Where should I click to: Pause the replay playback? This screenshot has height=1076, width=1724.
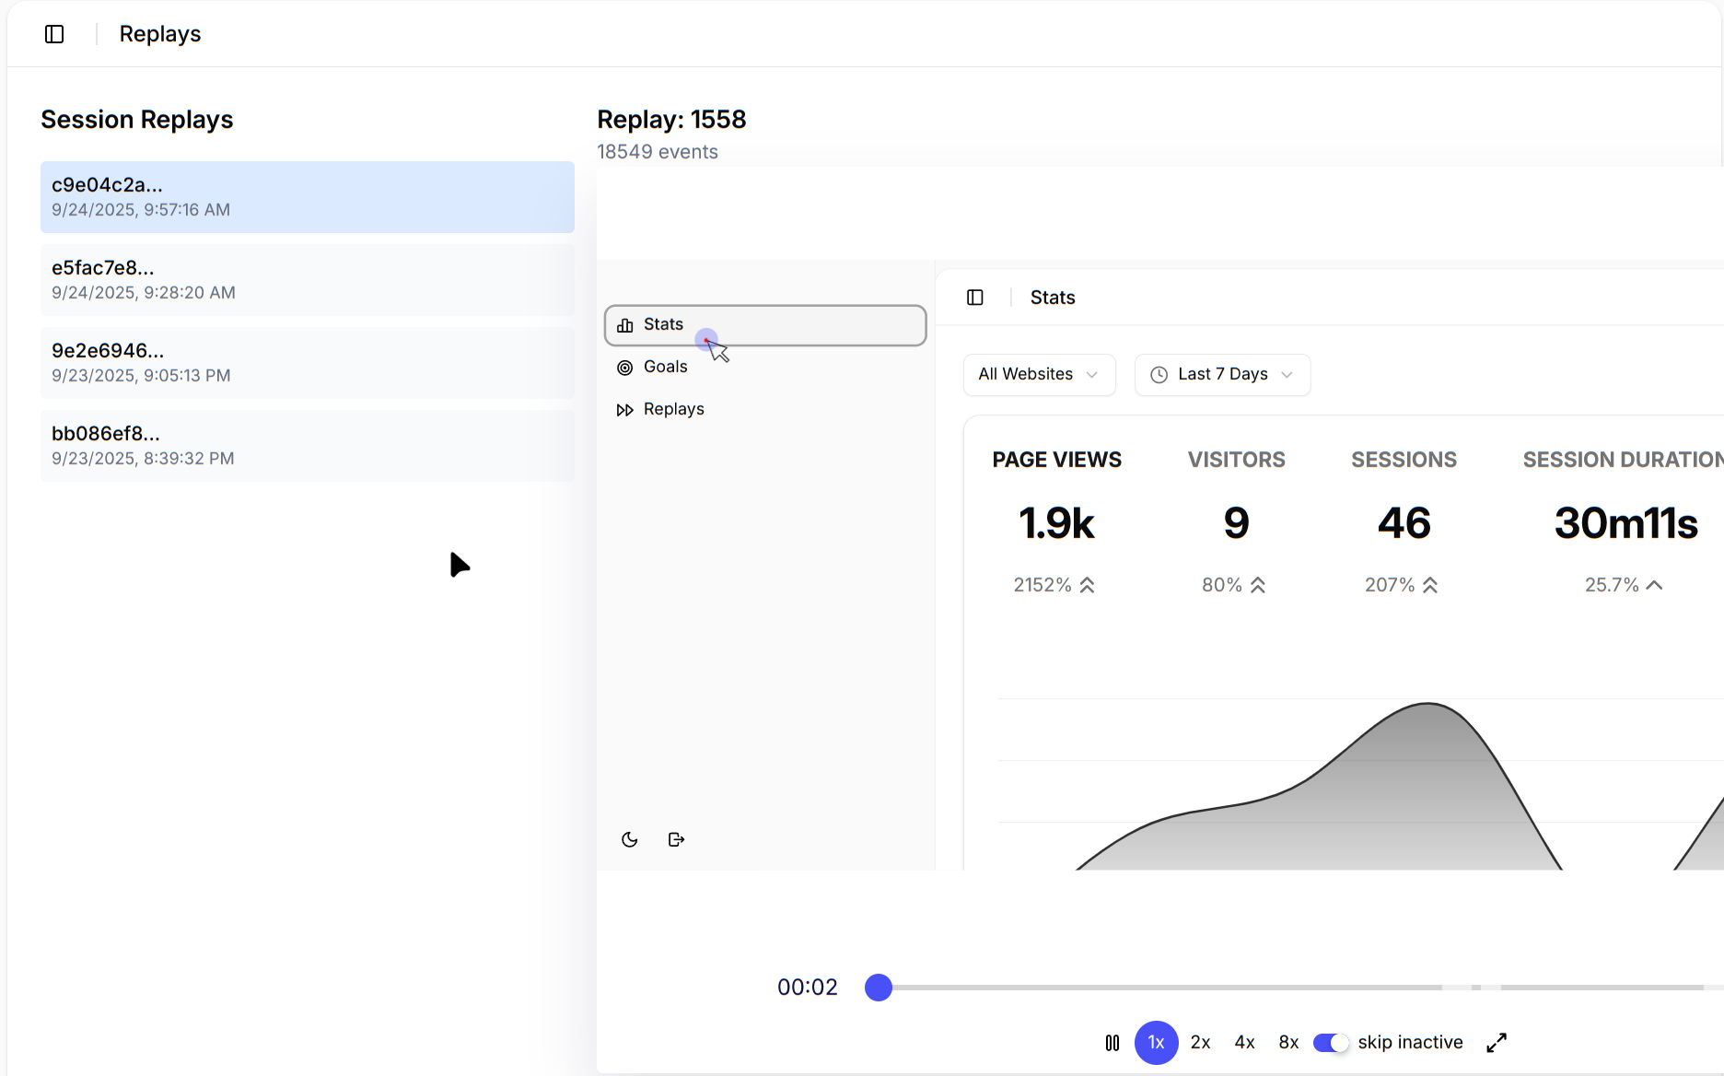(1112, 1043)
